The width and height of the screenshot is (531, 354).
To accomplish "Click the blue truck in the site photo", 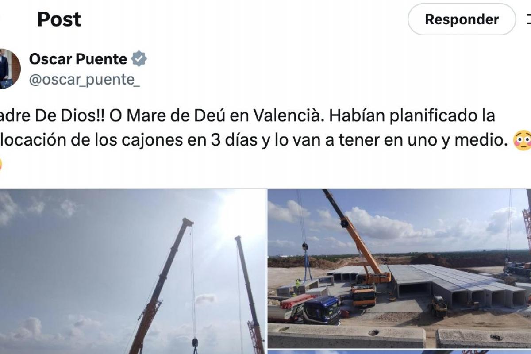I will (x=322, y=310).
